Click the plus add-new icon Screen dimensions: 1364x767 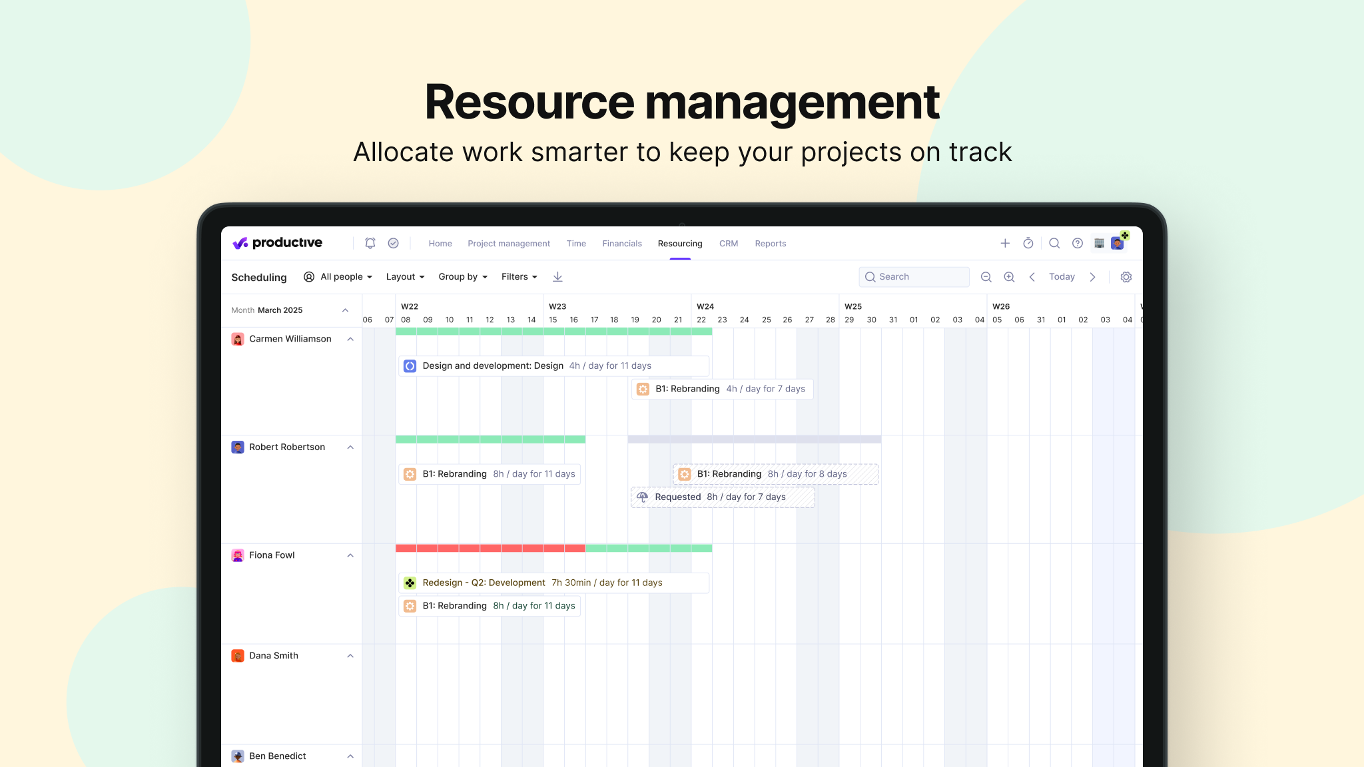[1005, 244]
